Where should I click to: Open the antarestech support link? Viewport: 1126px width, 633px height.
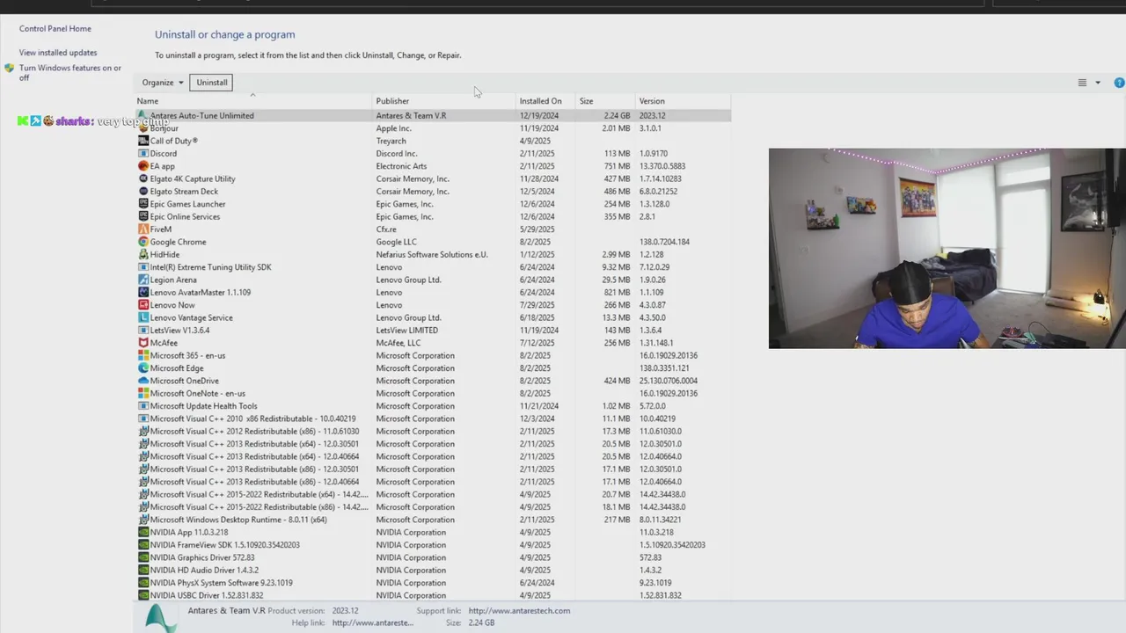pyautogui.click(x=519, y=611)
